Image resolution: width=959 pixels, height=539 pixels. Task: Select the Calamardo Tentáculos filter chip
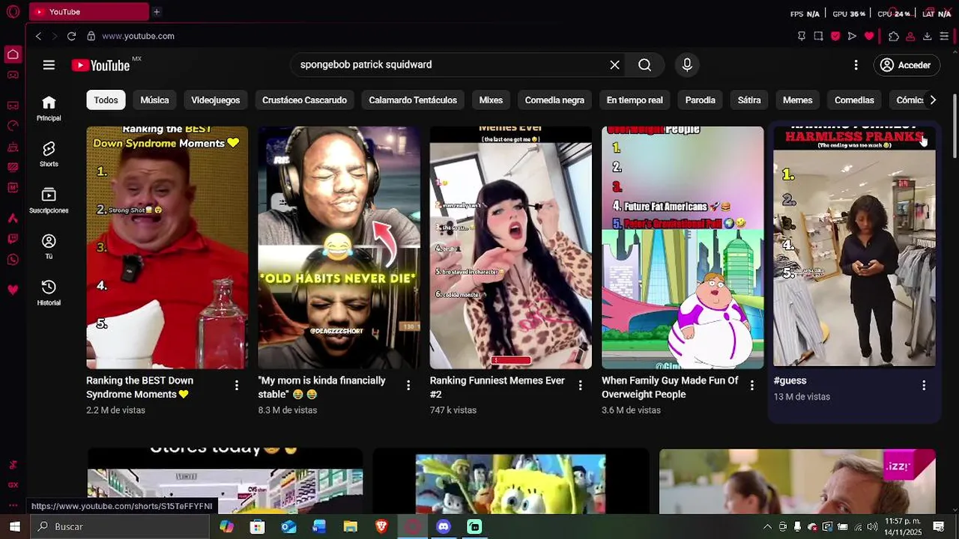click(x=413, y=100)
